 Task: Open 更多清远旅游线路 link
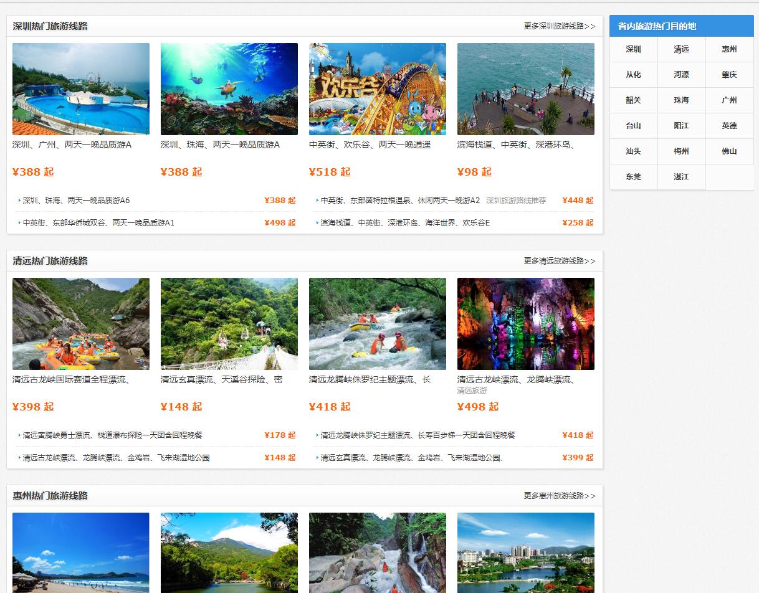559,261
